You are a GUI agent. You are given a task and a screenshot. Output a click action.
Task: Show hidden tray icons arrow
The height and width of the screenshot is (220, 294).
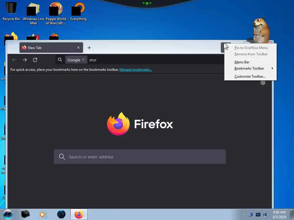(x=244, y=215)
